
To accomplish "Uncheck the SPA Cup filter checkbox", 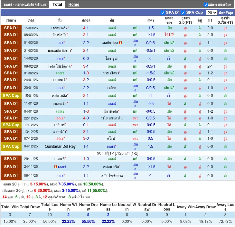I will 183,13.
